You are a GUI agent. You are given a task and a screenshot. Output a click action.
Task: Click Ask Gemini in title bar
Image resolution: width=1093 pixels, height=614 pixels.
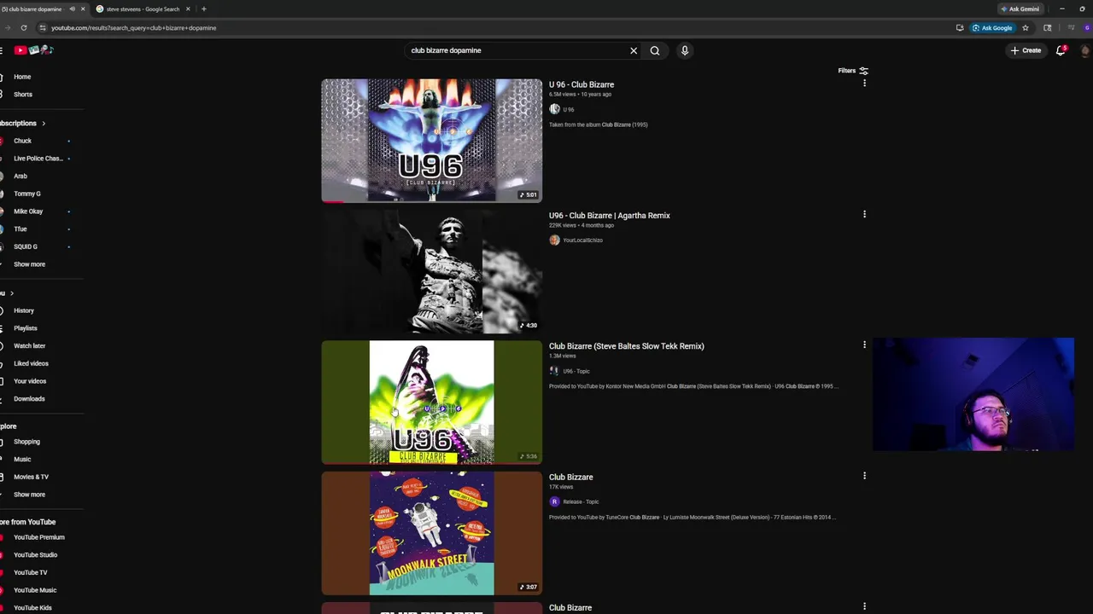click(1020, 9)
